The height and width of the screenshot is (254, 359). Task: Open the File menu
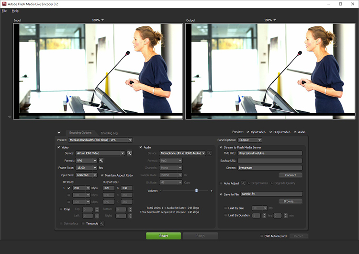4,11
